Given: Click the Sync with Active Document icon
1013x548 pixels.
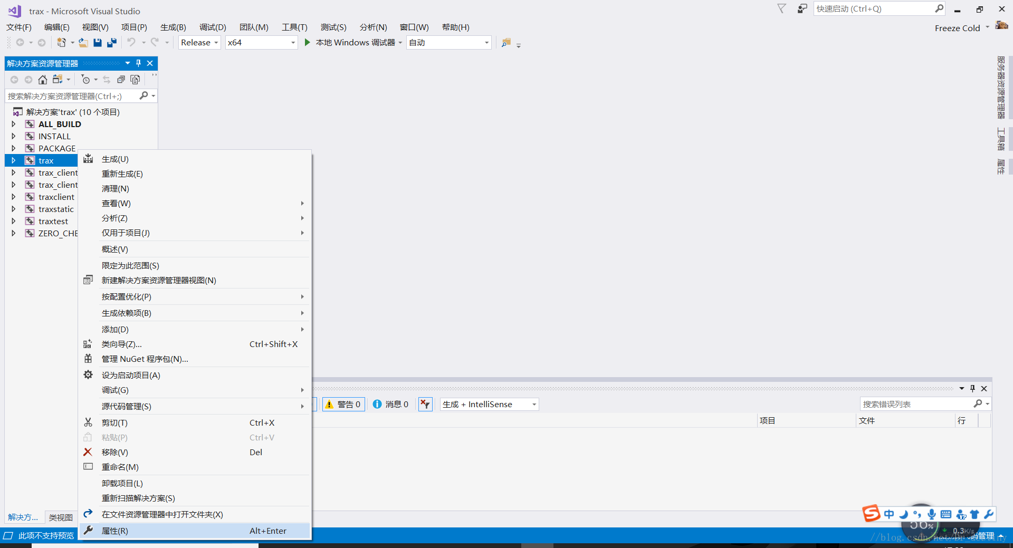Looking at the screenshot, I should tap(107, 80).
